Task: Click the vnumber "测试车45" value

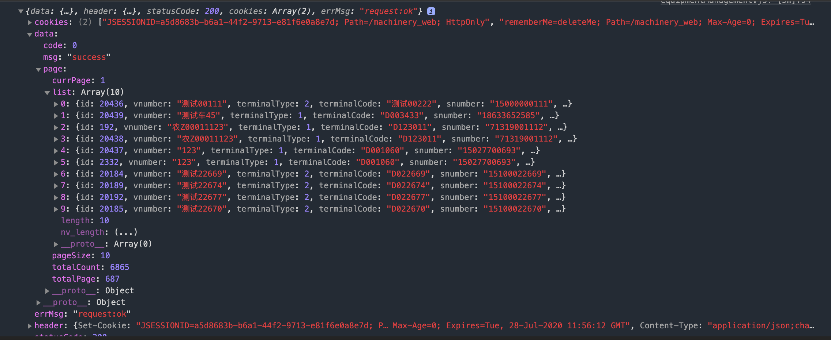Action: click(199, 115)
